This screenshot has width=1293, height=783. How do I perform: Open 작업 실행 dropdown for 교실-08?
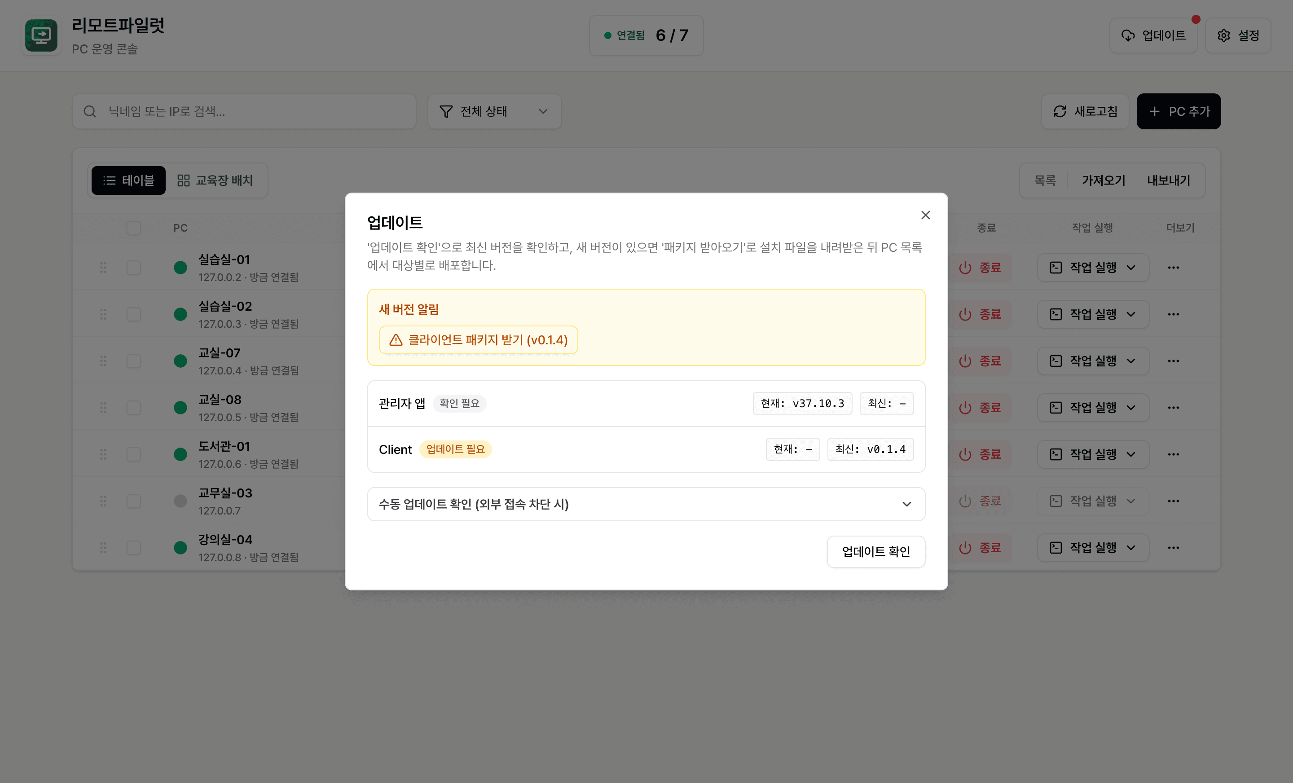[x=1093, y=408]
